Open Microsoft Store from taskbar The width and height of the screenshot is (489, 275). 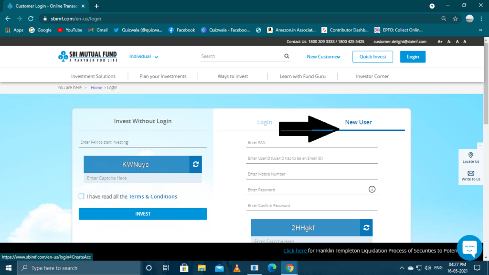184,268
